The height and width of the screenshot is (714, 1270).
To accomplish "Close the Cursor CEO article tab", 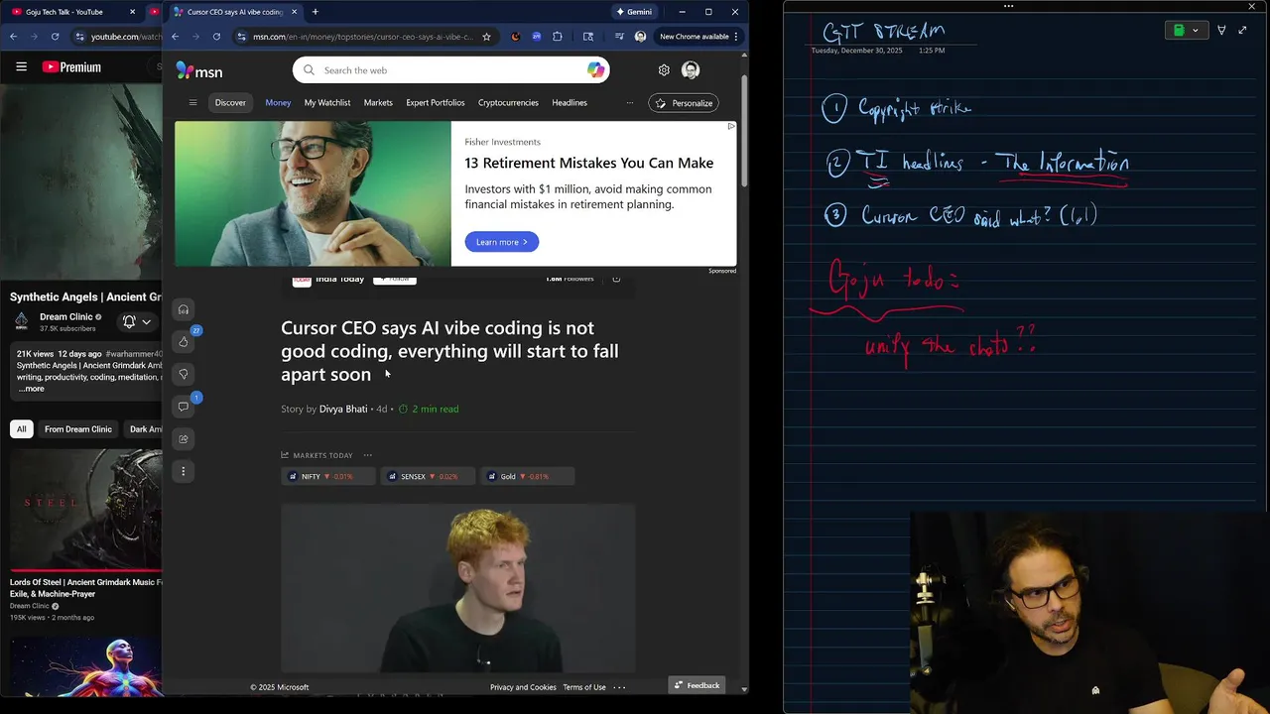I will pyautogui.click(x=294, y=12).
